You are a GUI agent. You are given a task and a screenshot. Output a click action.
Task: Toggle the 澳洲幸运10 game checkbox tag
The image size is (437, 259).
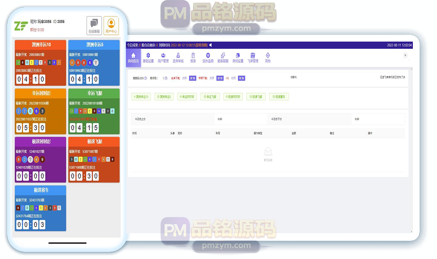point(141,97)
